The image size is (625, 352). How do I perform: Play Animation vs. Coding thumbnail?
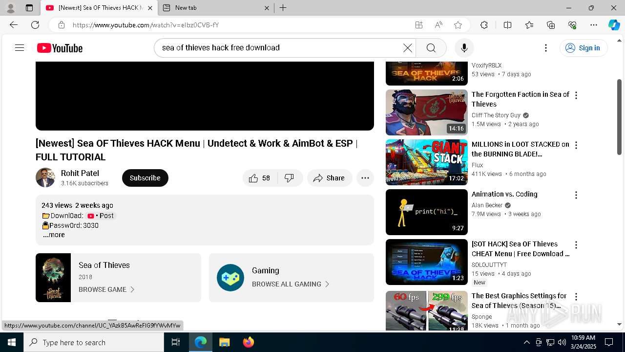click(427, 212)
